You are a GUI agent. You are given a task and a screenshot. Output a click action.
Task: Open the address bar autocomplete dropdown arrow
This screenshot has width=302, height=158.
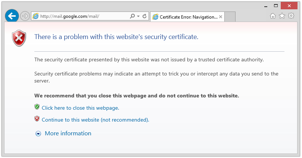[x=138, y=16]
